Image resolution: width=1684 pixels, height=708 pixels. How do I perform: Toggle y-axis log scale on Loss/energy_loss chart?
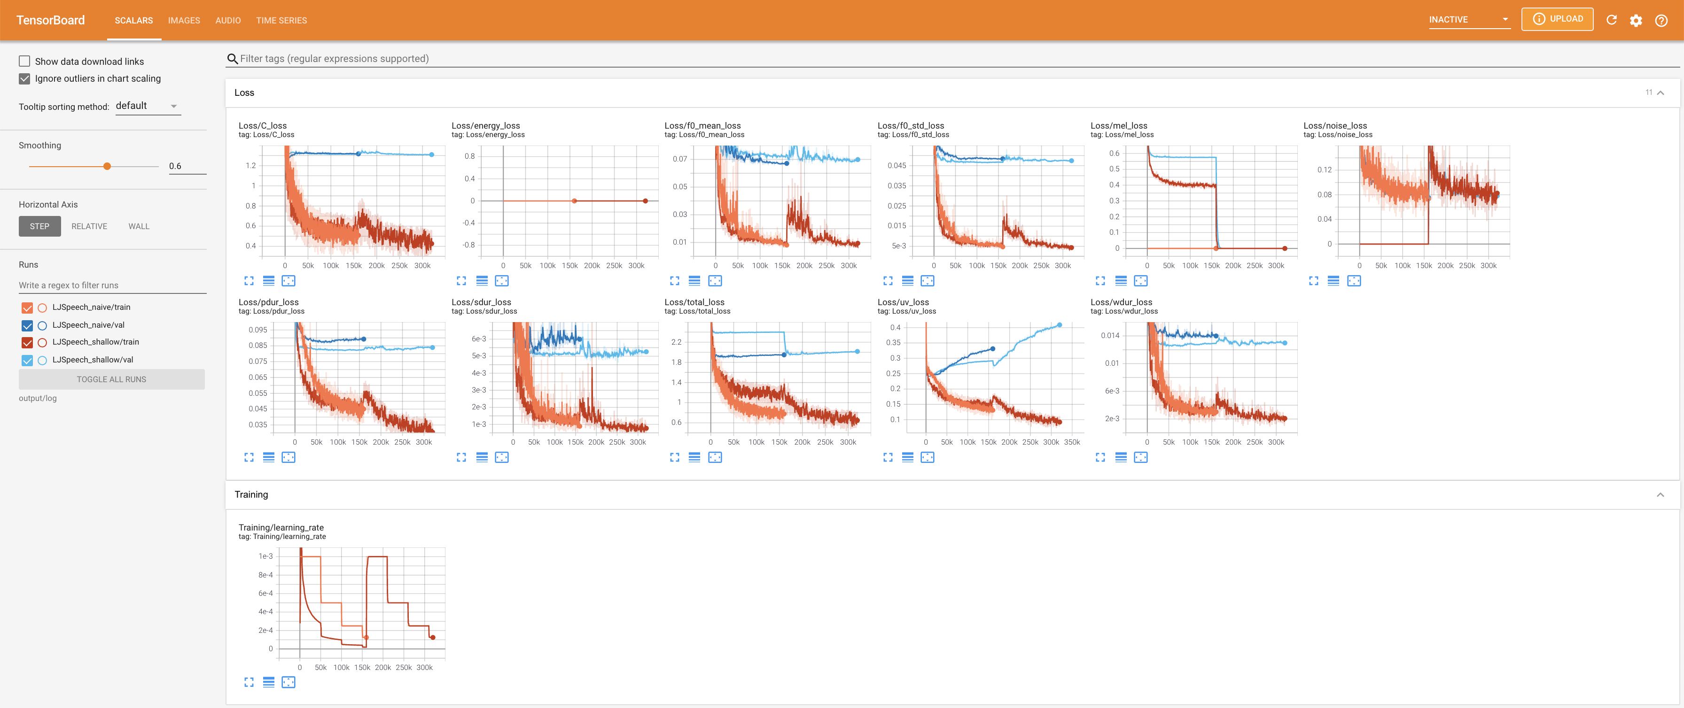(x=482, y=281)
